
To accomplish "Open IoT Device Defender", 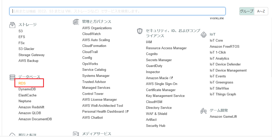I will [x=225, y=64].
